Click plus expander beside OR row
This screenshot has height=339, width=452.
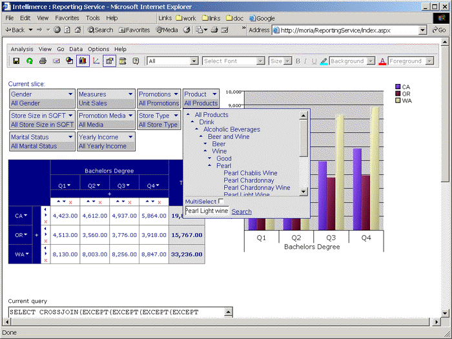[37, 235]
